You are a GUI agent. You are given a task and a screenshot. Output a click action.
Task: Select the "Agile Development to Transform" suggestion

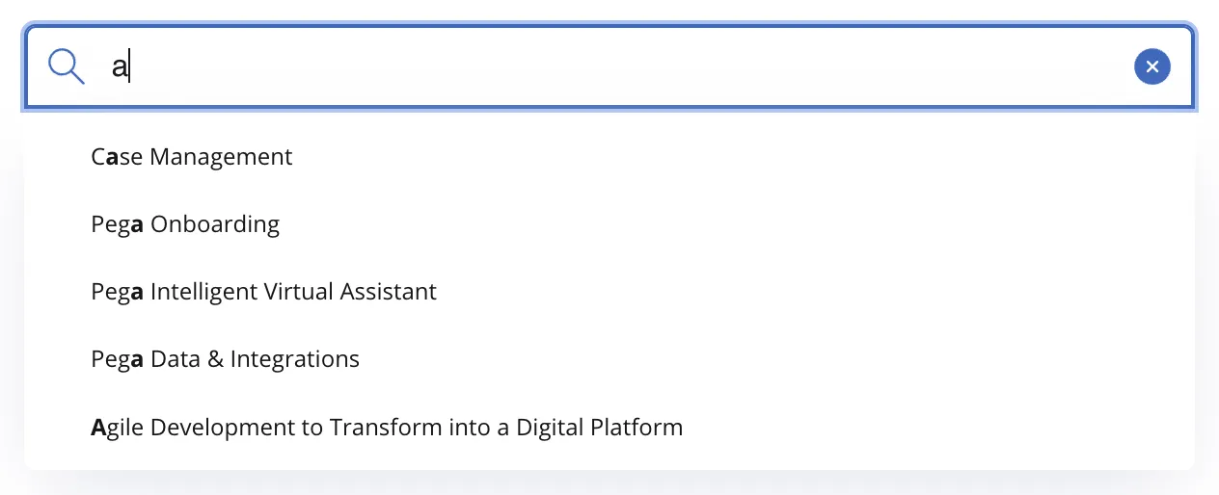387,427
